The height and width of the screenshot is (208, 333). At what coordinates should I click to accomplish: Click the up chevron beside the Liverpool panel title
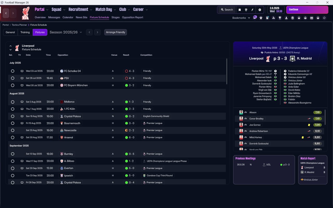11,46
